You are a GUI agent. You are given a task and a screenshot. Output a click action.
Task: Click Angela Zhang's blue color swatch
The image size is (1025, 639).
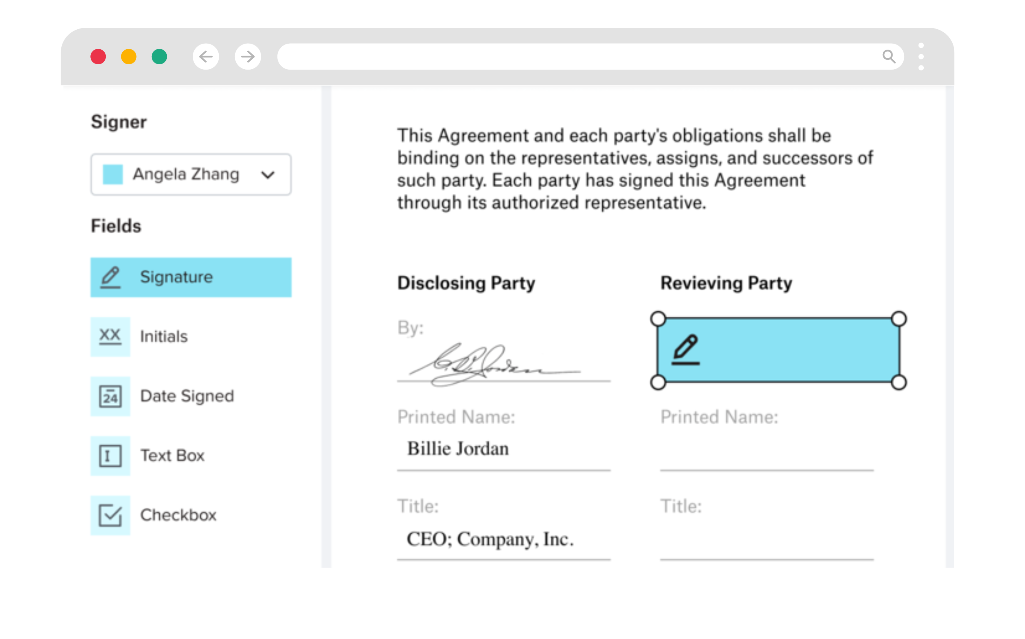(113, 175)
